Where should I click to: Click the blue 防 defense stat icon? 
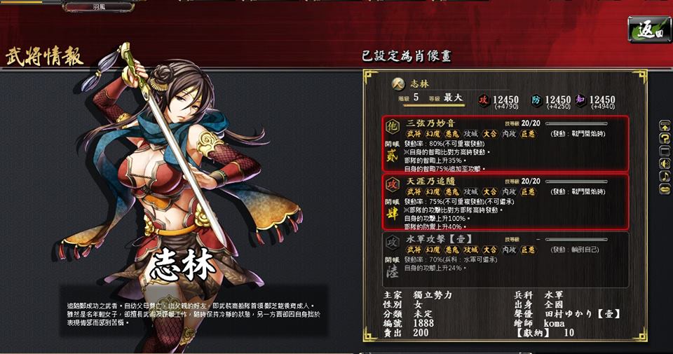click(536, 100)
